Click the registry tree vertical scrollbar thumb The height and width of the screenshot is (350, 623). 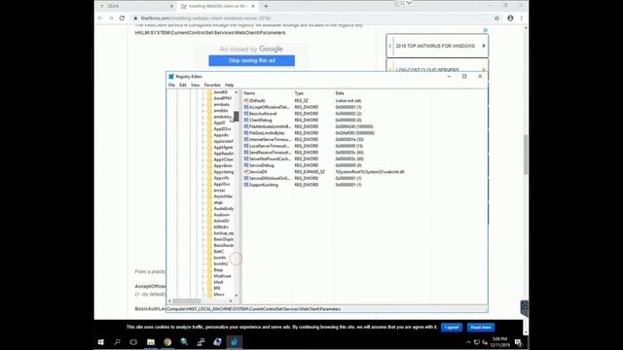tap(236, 117)
